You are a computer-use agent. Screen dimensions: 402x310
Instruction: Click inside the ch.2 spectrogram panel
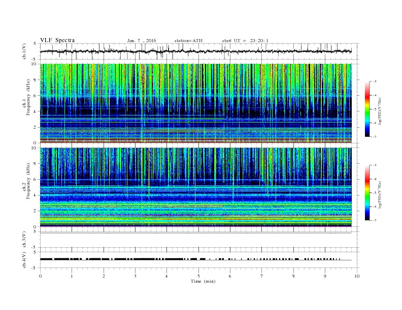point(195,187)
